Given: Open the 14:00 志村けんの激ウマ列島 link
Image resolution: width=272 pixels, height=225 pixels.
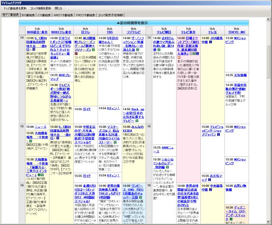Looking at the screenshot, I should coord(164,44).
